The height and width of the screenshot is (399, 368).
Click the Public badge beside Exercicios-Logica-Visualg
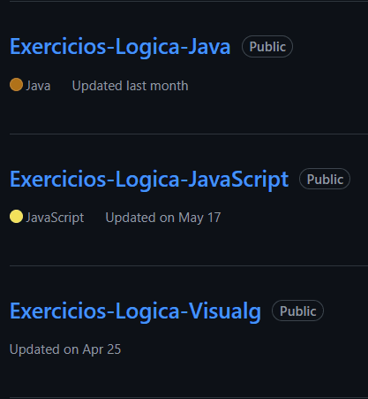click(297, 311)
